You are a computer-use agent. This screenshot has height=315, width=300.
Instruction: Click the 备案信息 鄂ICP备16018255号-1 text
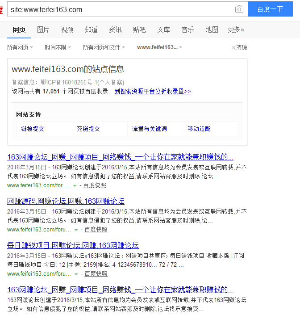pyautogui.click(x=68, y=82)
